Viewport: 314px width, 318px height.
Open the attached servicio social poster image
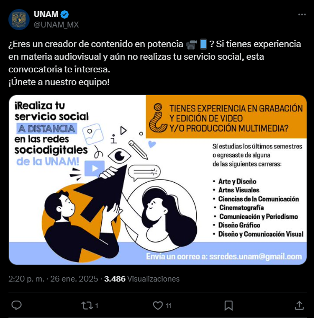[158, 180]
